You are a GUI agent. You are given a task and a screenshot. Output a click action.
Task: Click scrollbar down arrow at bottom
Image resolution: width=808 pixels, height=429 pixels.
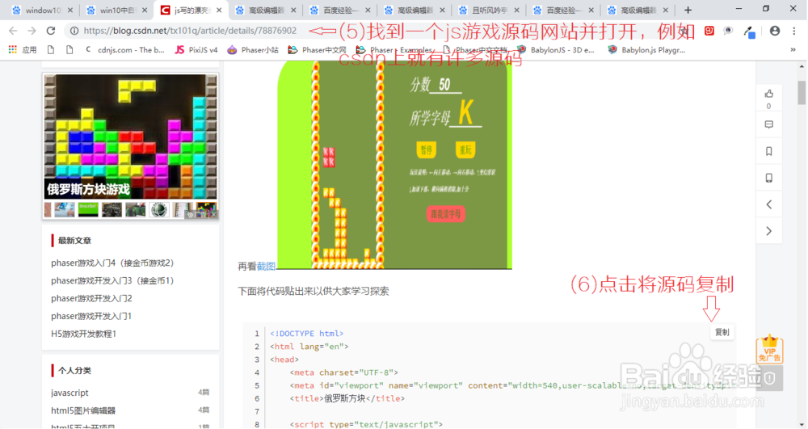pos(802,423)
